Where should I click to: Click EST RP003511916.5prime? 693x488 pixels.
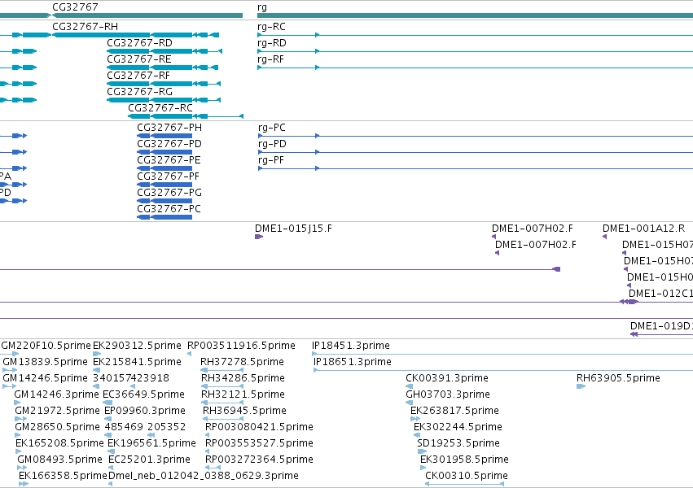241,346
